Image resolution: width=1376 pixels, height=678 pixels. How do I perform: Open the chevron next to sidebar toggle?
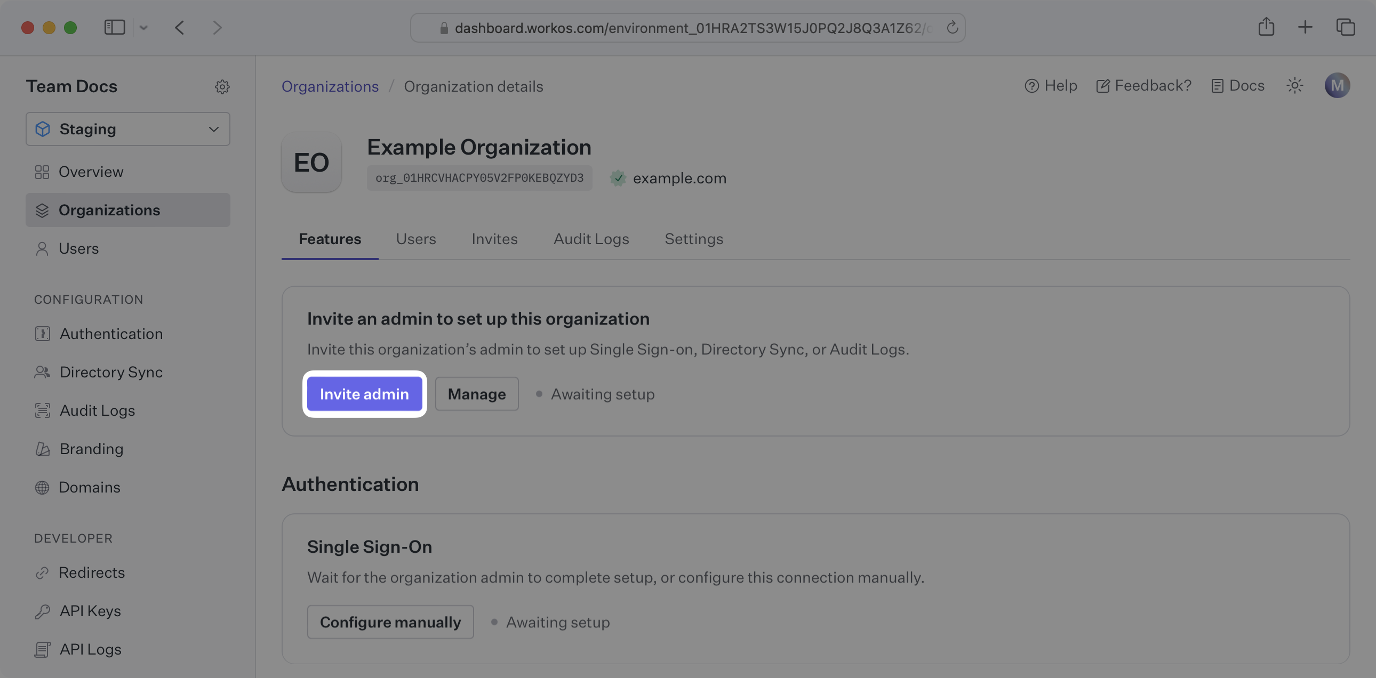tap(143, 28)
